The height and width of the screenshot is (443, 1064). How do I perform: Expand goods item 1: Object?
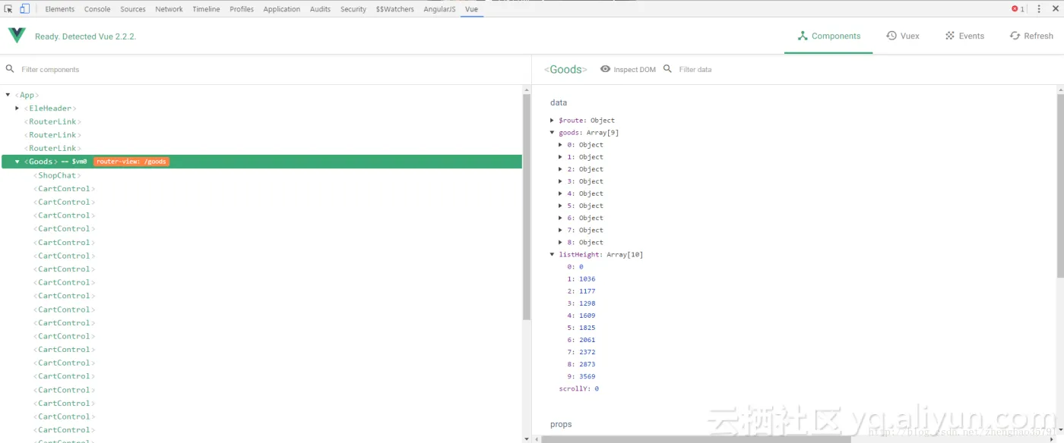pyautogui.click(x=561, y=156)
